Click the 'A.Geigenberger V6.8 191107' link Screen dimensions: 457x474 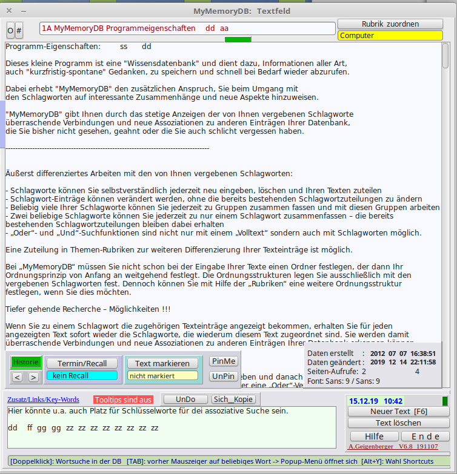click(393, 446)
